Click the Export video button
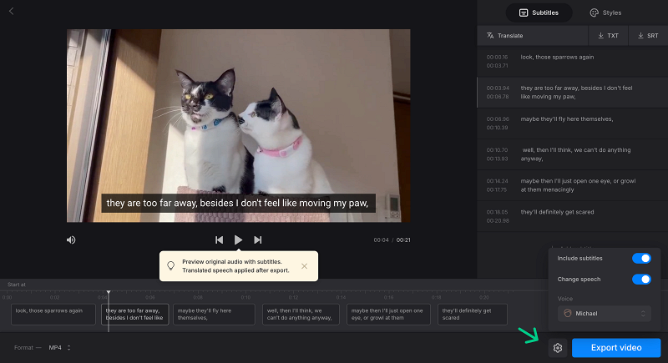This screenshot has height=363, width=668. [x=616, y=348]
